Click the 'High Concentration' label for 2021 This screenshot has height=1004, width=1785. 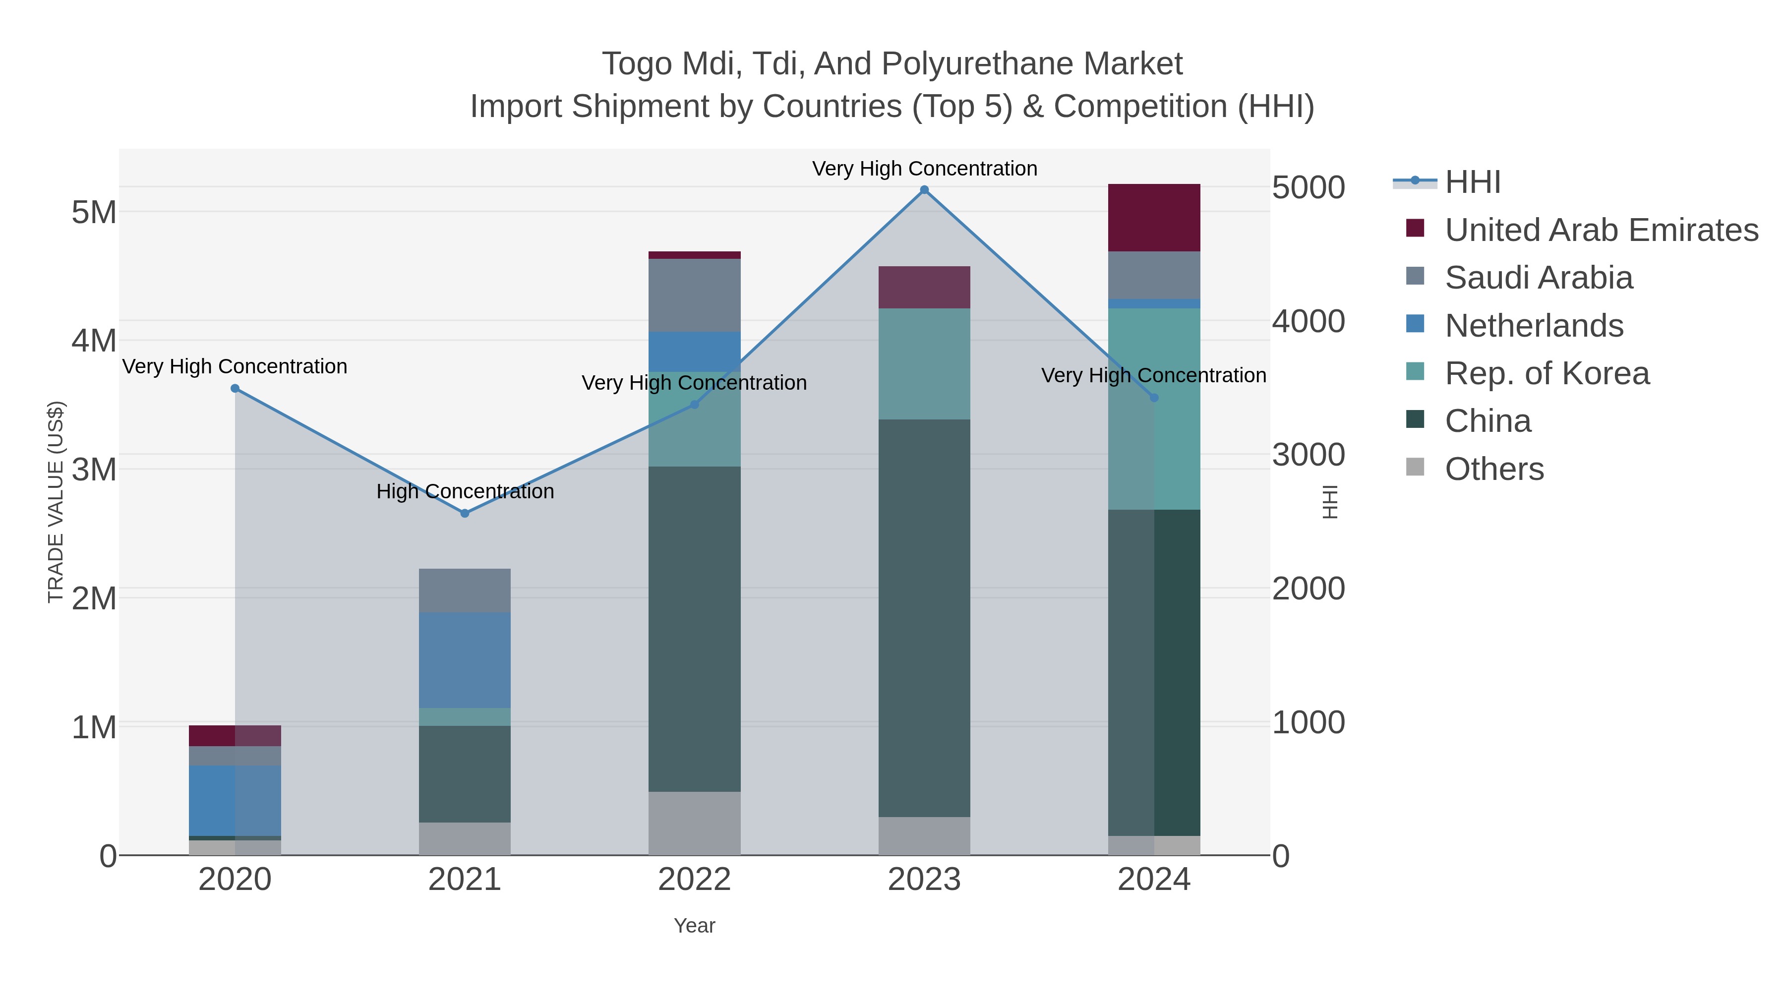(465, 491)
